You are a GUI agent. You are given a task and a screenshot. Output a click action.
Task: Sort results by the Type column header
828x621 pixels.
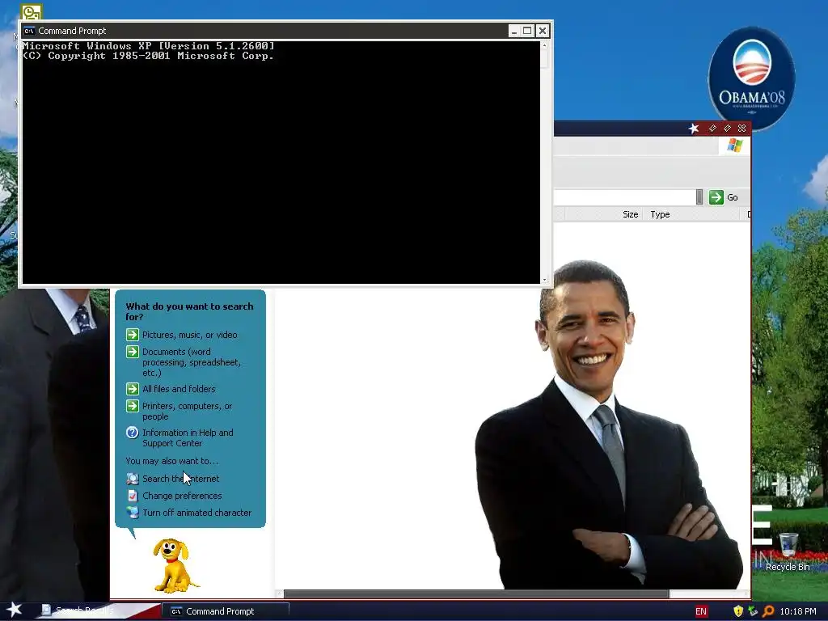(694, 214)
